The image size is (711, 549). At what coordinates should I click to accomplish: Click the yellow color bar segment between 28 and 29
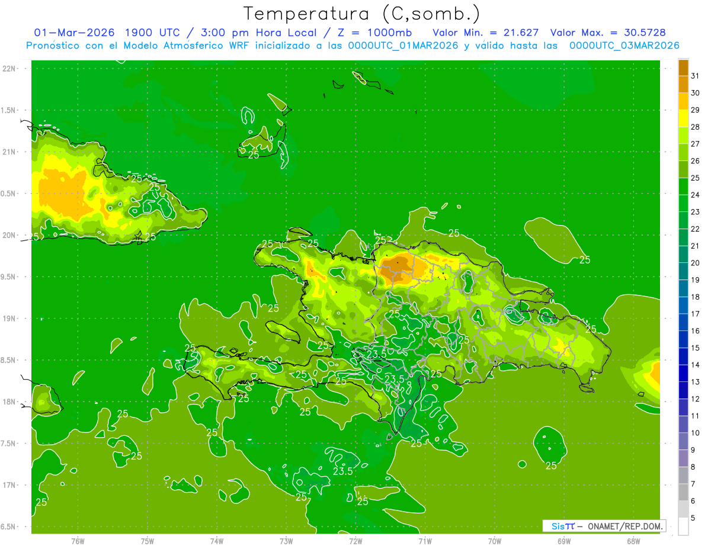(683, 118)
